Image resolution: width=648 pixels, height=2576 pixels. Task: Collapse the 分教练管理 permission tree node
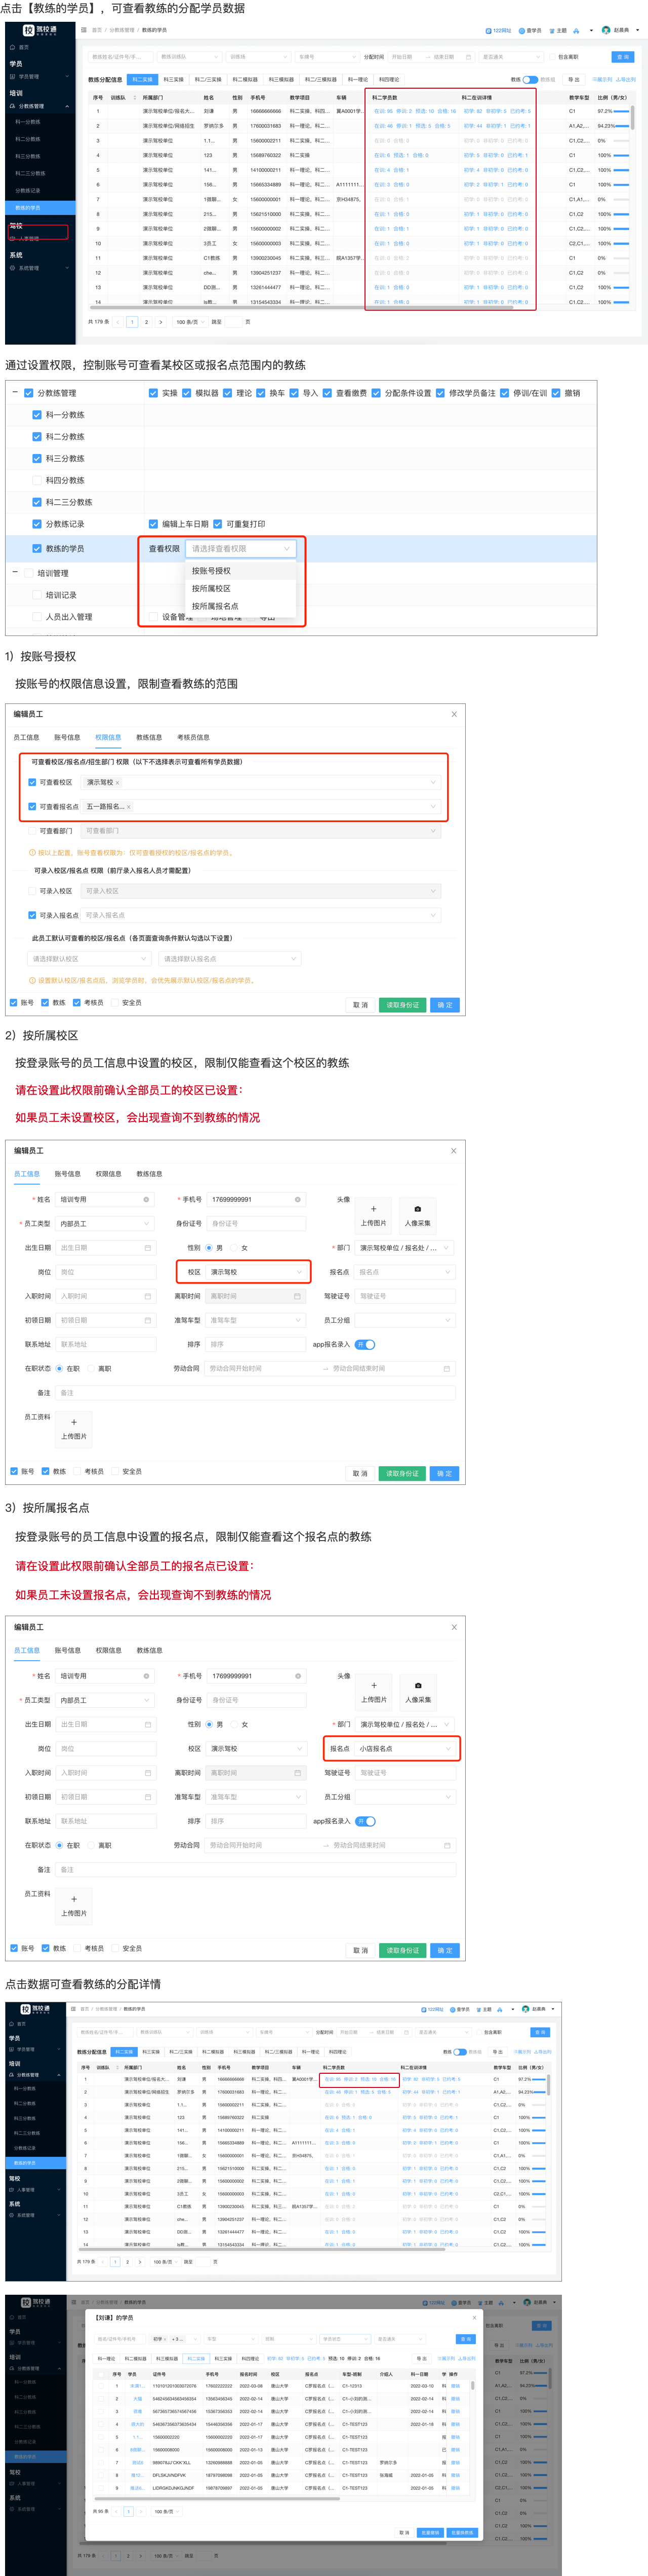pyautogui.click(x=15, y=393)
